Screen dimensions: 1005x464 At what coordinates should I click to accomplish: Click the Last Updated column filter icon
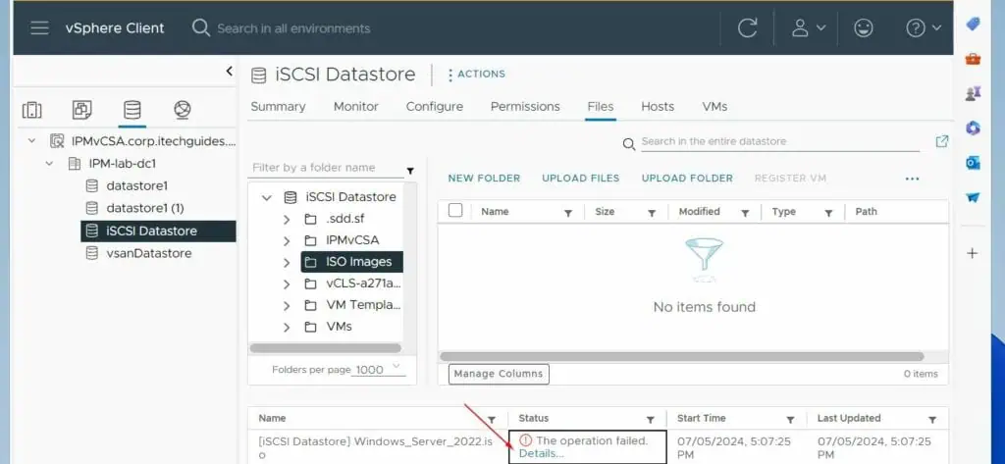(932, 419)
